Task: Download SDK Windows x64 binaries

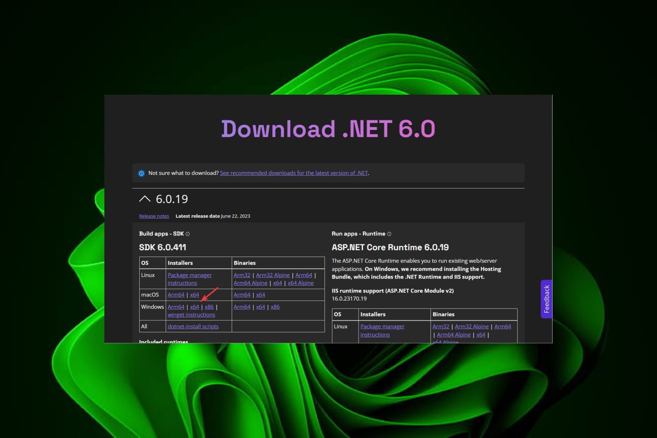Action: [x=260, y=307]
